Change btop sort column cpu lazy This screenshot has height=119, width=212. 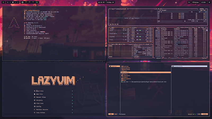coord(201,28)
